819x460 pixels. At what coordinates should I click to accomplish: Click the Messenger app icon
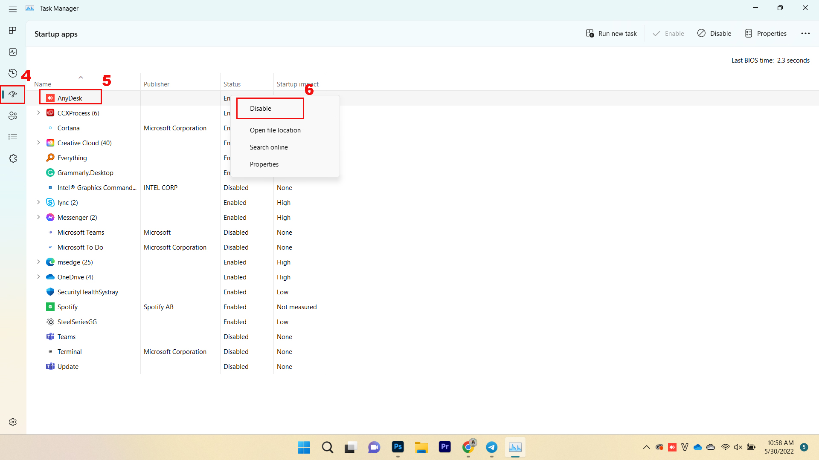[x=50, y=217]
